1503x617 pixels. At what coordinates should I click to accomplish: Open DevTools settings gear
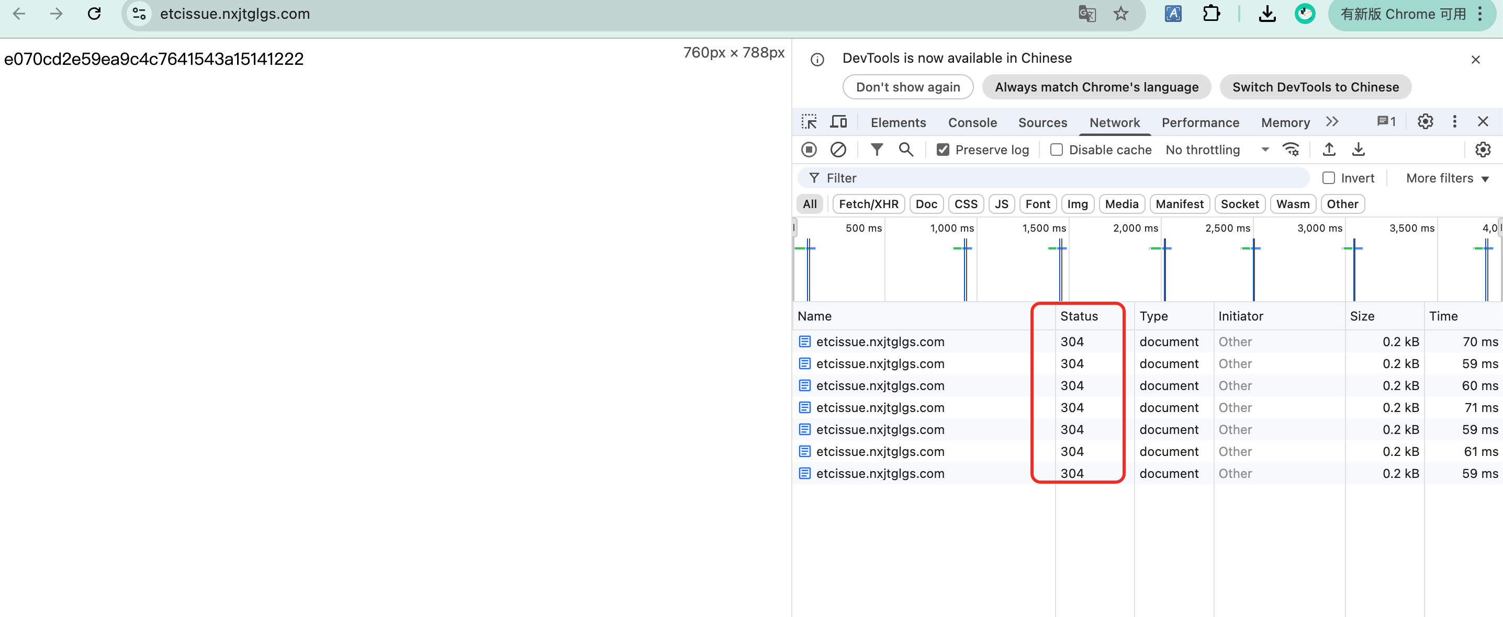click(x=1426, y=121)
